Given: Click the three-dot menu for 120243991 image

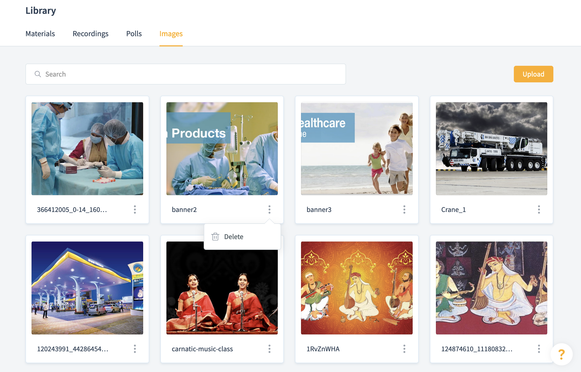Looking at the screenshot, I should 135,349.
